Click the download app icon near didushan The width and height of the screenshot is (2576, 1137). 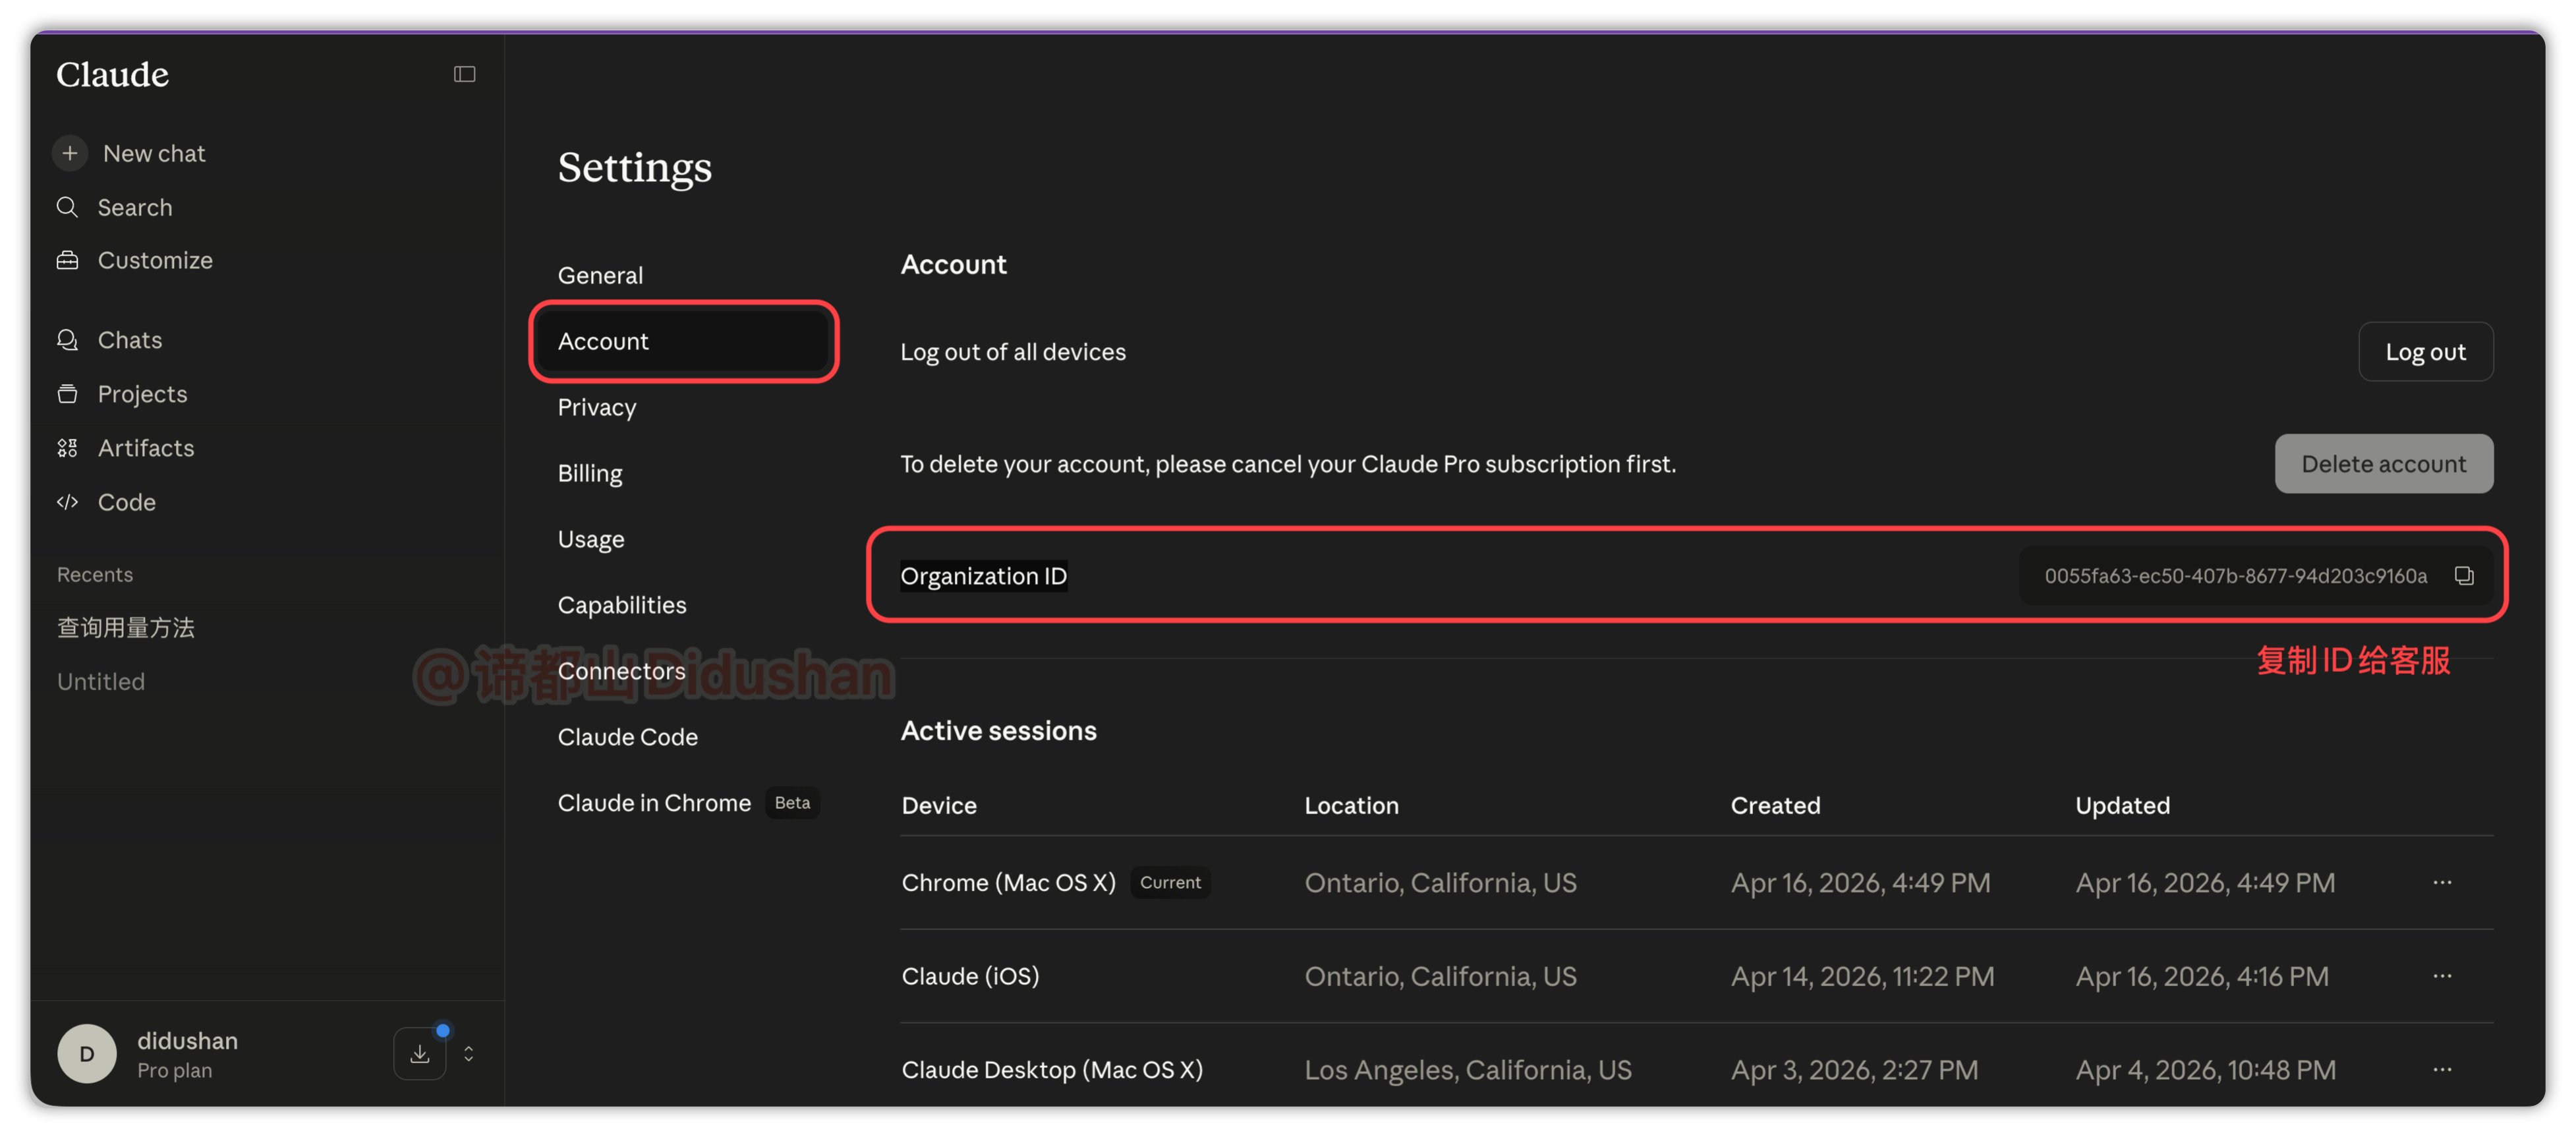point(420,1054)
